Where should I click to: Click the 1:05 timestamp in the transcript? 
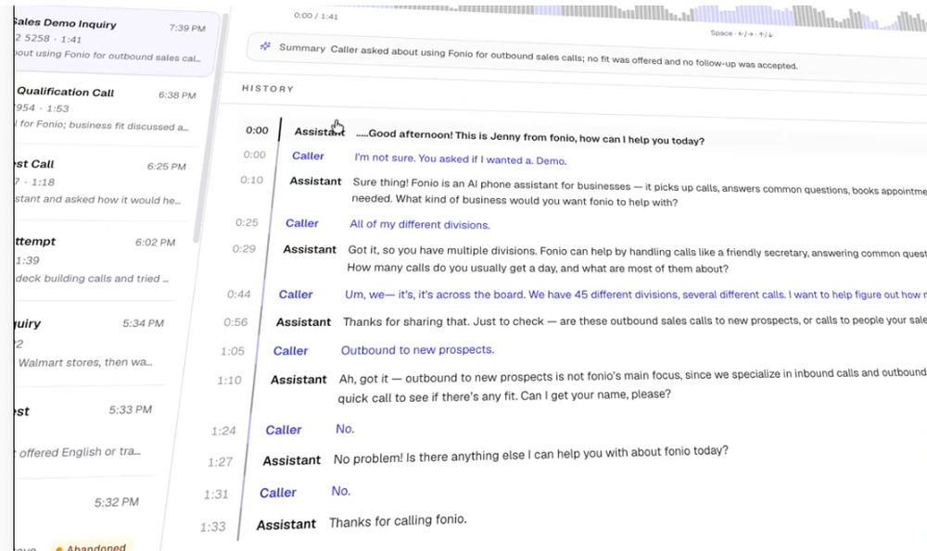pyautogui.click(x=233, y=351)
